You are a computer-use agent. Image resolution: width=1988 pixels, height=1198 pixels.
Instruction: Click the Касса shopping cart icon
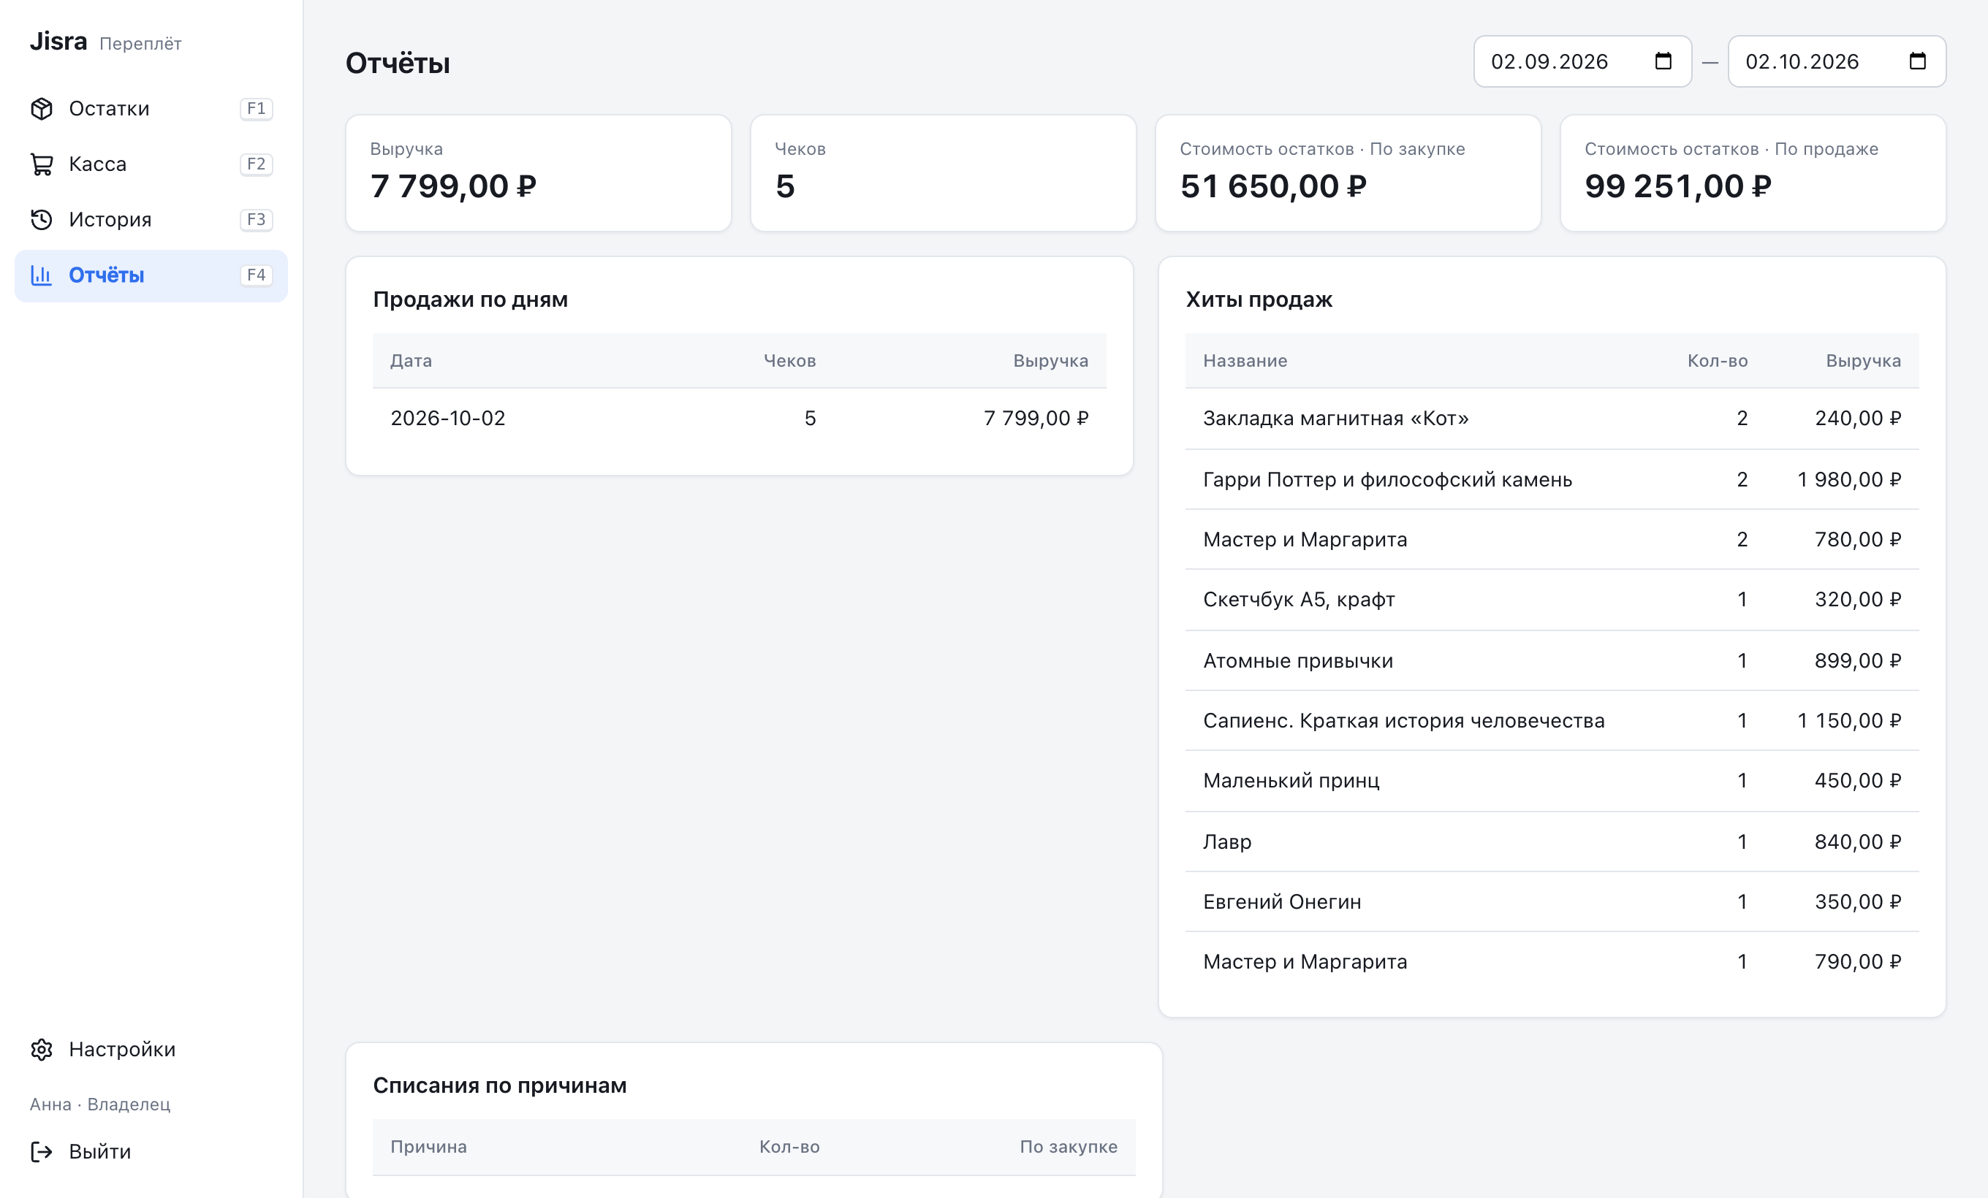(41, 164)
